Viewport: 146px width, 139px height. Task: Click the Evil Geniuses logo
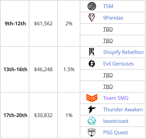point(92,63)
